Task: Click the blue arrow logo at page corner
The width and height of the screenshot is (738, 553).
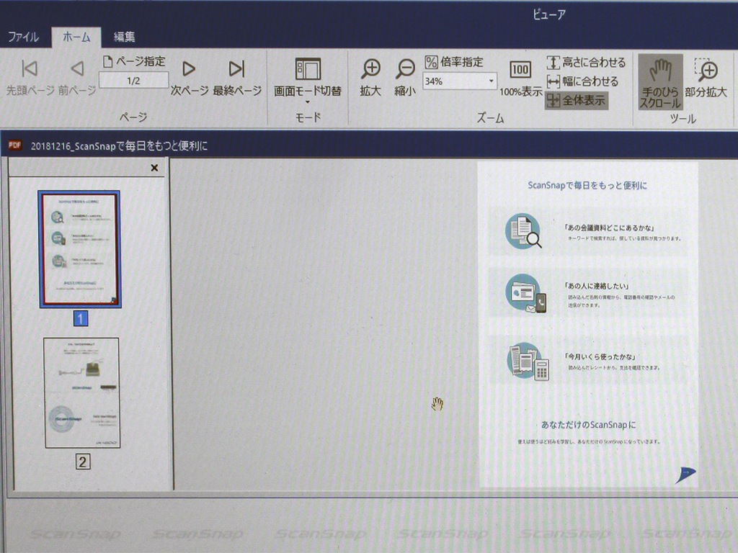Action: (685, 475)
